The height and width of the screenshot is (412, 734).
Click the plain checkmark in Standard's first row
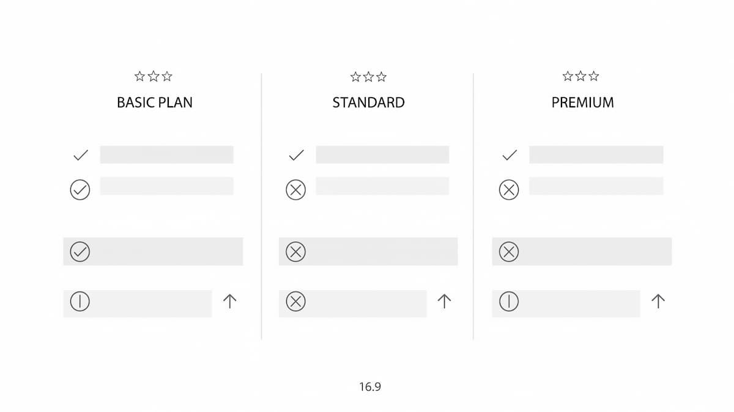[x=296, y=155]
